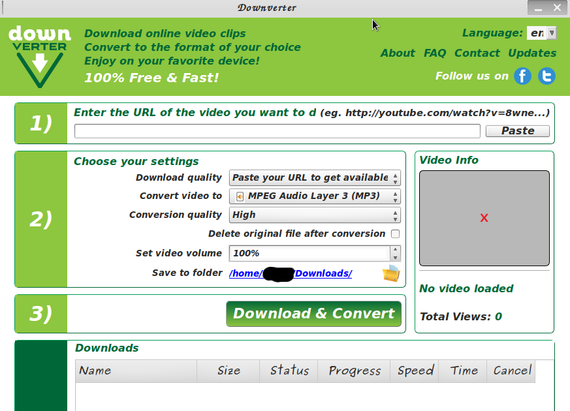Viewport: 570px width, 411px height.
Task: Click the MP3 audio format icon
Action: pyautogui.click(x=240, y=196)
